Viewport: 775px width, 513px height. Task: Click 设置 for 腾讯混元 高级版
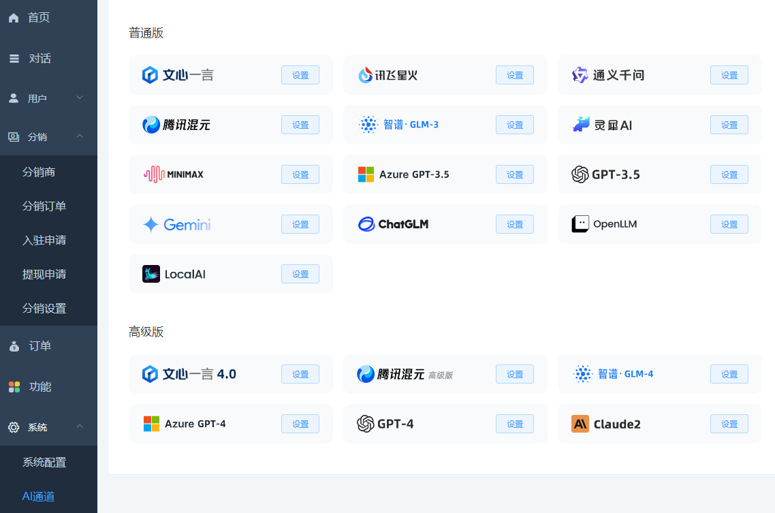coord(515,374)
